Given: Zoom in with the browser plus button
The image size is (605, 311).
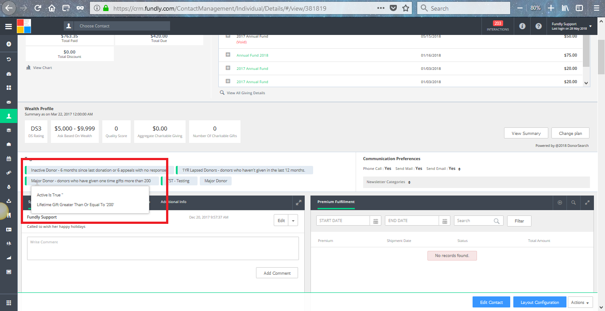Looking at the screenshot, I should [551, 8].
